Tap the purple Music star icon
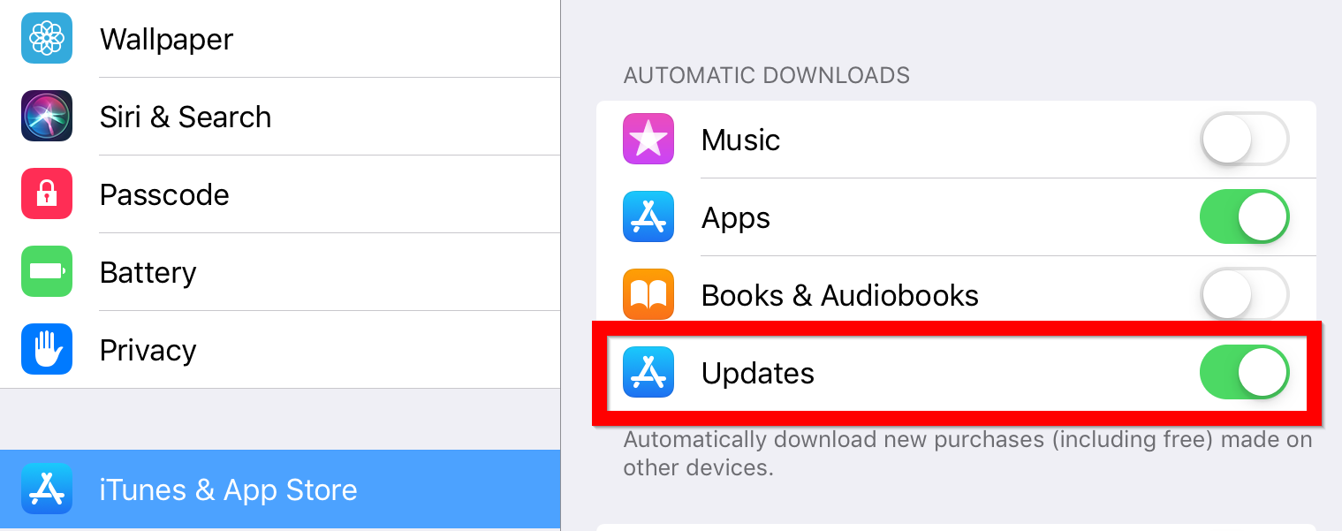Viewport: 1342px width, 531px height. 648,139
